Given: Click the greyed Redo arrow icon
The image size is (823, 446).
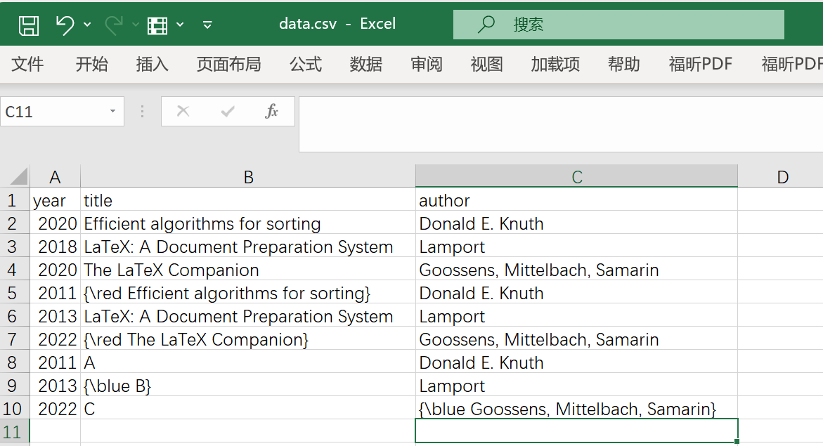Looking at the screenshot, I should pyautogui.click(x=114, y=25).
